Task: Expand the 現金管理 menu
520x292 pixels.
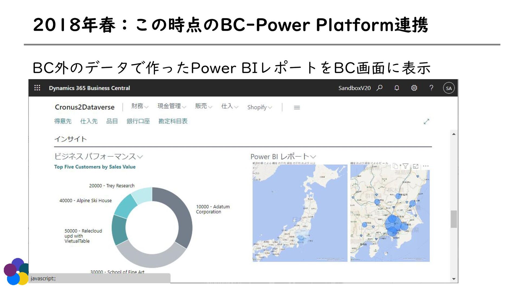Action: tap(172, 106)
